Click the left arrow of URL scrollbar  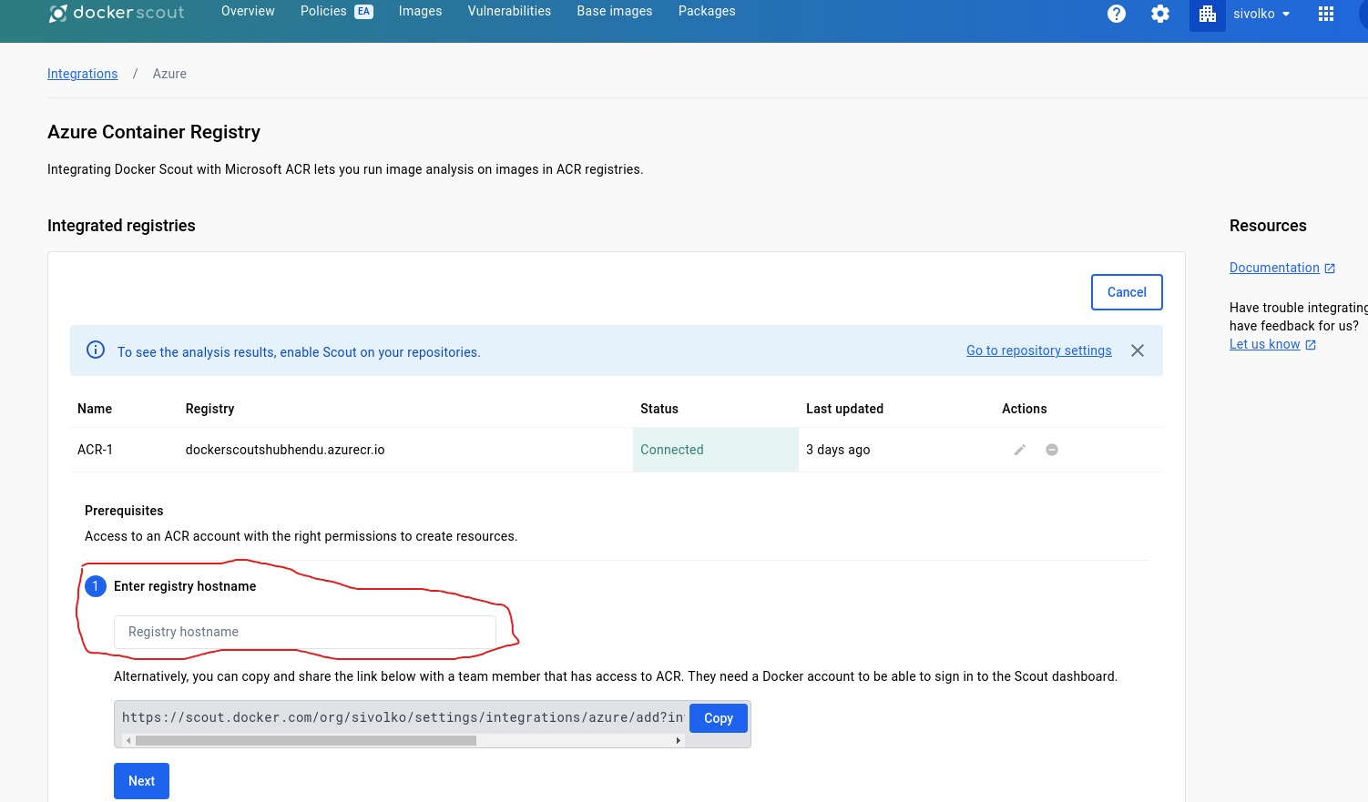coord(128,741)
